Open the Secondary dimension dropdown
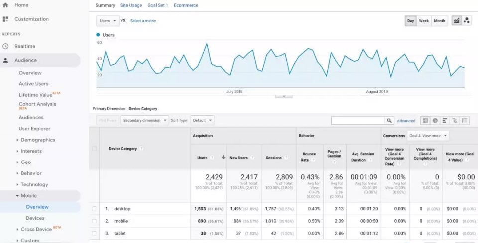 click(145, 120)
